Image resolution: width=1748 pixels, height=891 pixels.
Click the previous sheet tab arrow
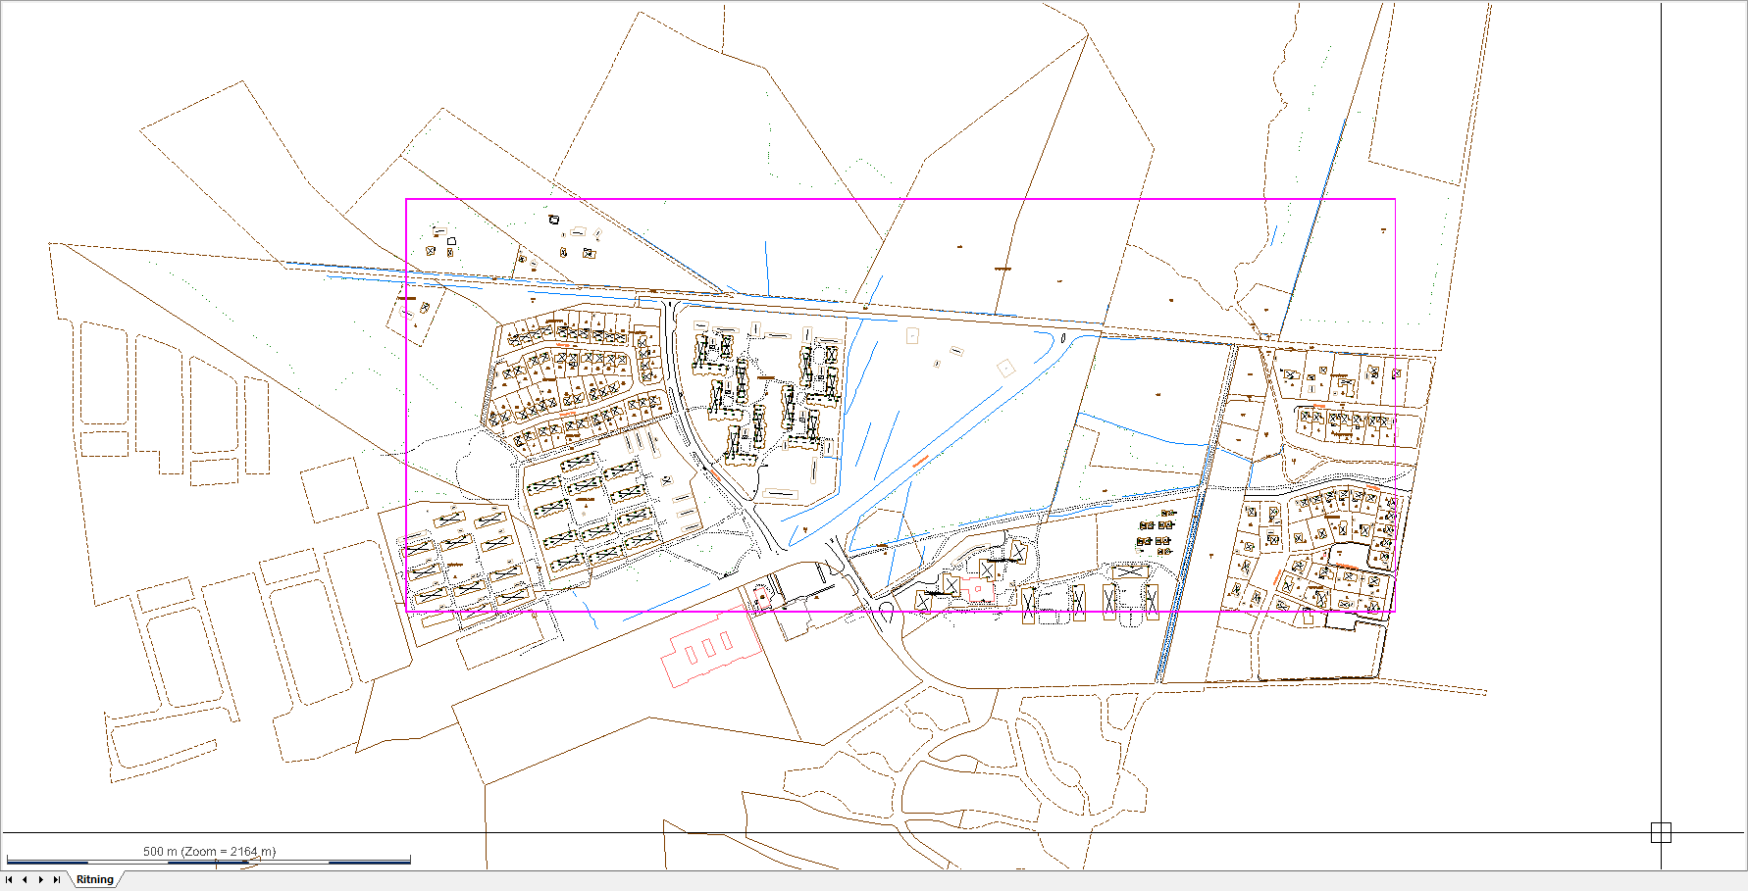(x=25, y=879)
